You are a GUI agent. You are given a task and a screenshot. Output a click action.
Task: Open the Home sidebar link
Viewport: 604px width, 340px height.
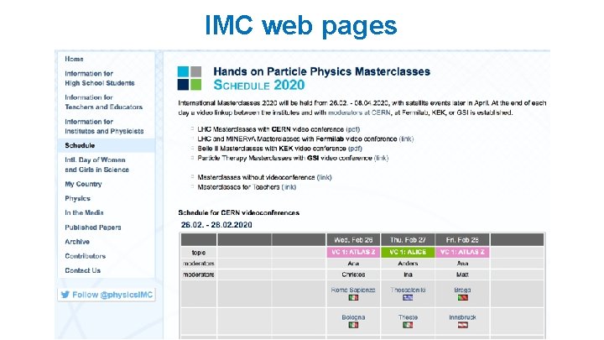(x=74, y=59)
